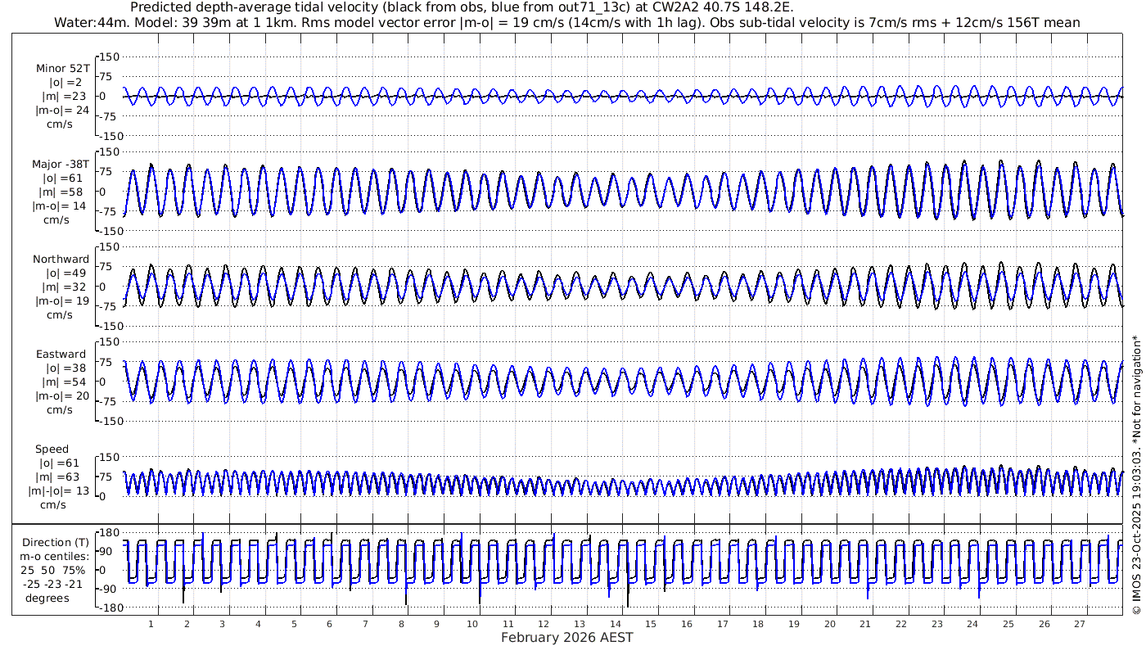The width and height of the screenshot is (1146, 655).
Task: Click the 'm-o centiles:' label
Action: pos(54,556)
